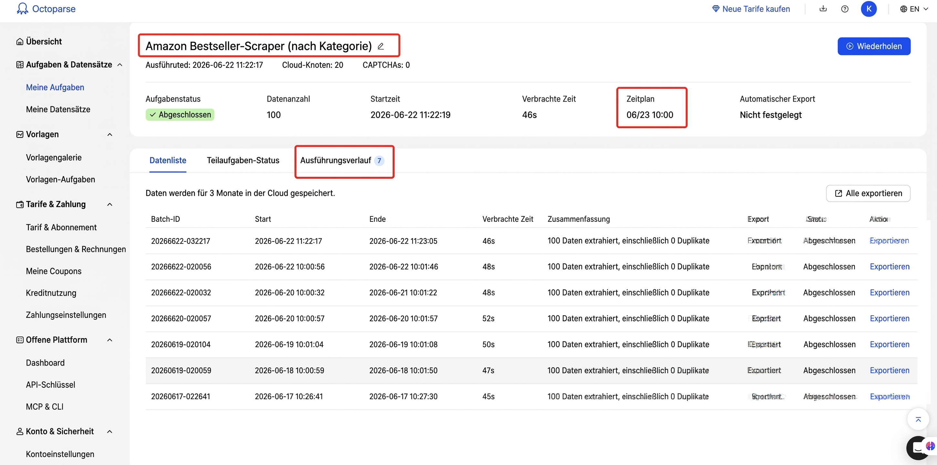Click the pencil icon to rename the task

[x=381, y=46]
